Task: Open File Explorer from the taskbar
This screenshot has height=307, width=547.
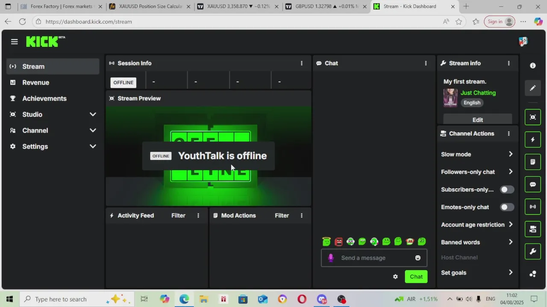Action: pyautogui.click(x=204, y=299)
